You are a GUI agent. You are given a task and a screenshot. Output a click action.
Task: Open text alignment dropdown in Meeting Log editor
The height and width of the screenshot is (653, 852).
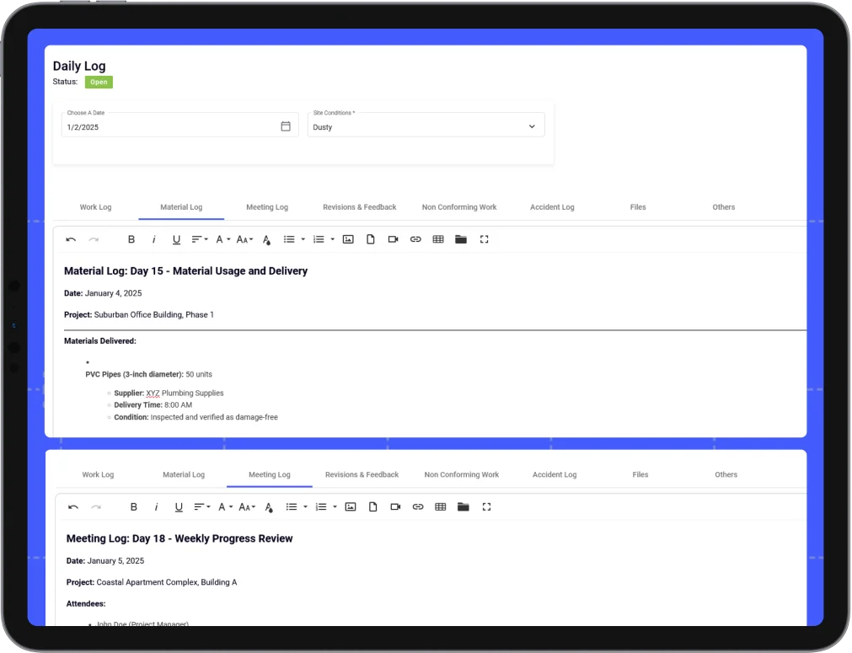[202, 507]
